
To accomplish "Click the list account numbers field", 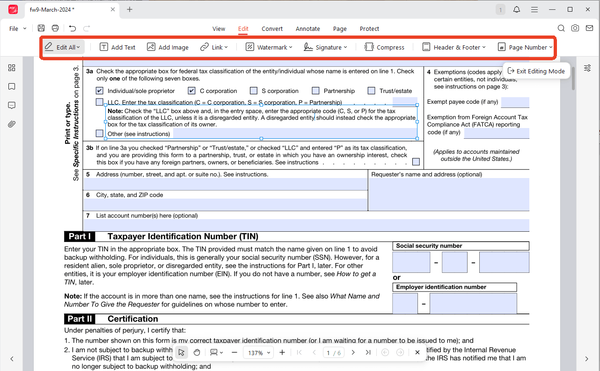I will [x=307, y=225].
